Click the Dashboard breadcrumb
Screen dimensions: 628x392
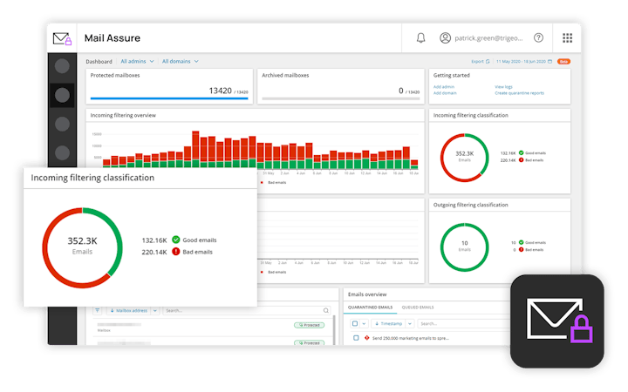pyautogui.click(x=99, y=62)
